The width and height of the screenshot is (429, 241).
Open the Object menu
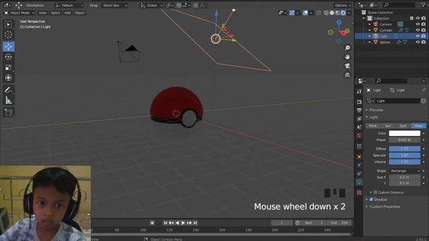tap(80, 13)
